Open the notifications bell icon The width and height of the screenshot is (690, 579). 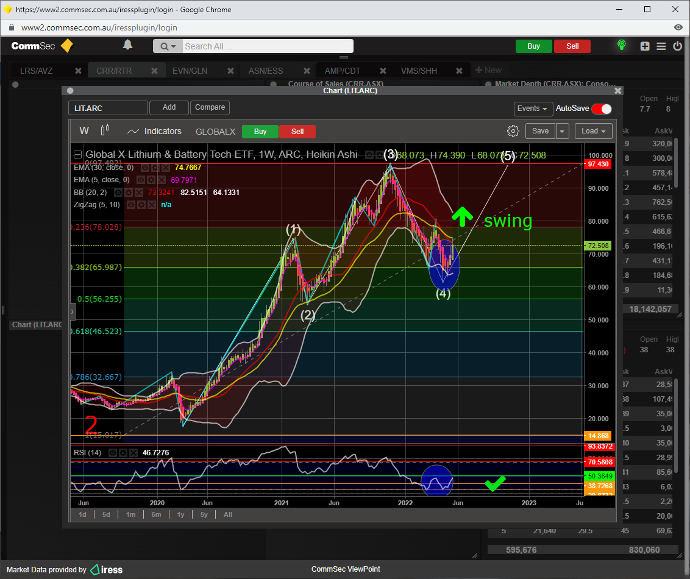point(127,45)
